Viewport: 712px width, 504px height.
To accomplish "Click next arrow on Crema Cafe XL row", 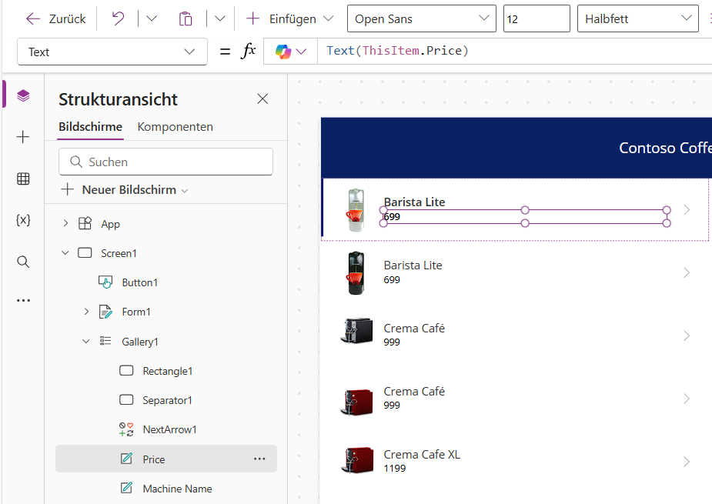I will (687, 462).
